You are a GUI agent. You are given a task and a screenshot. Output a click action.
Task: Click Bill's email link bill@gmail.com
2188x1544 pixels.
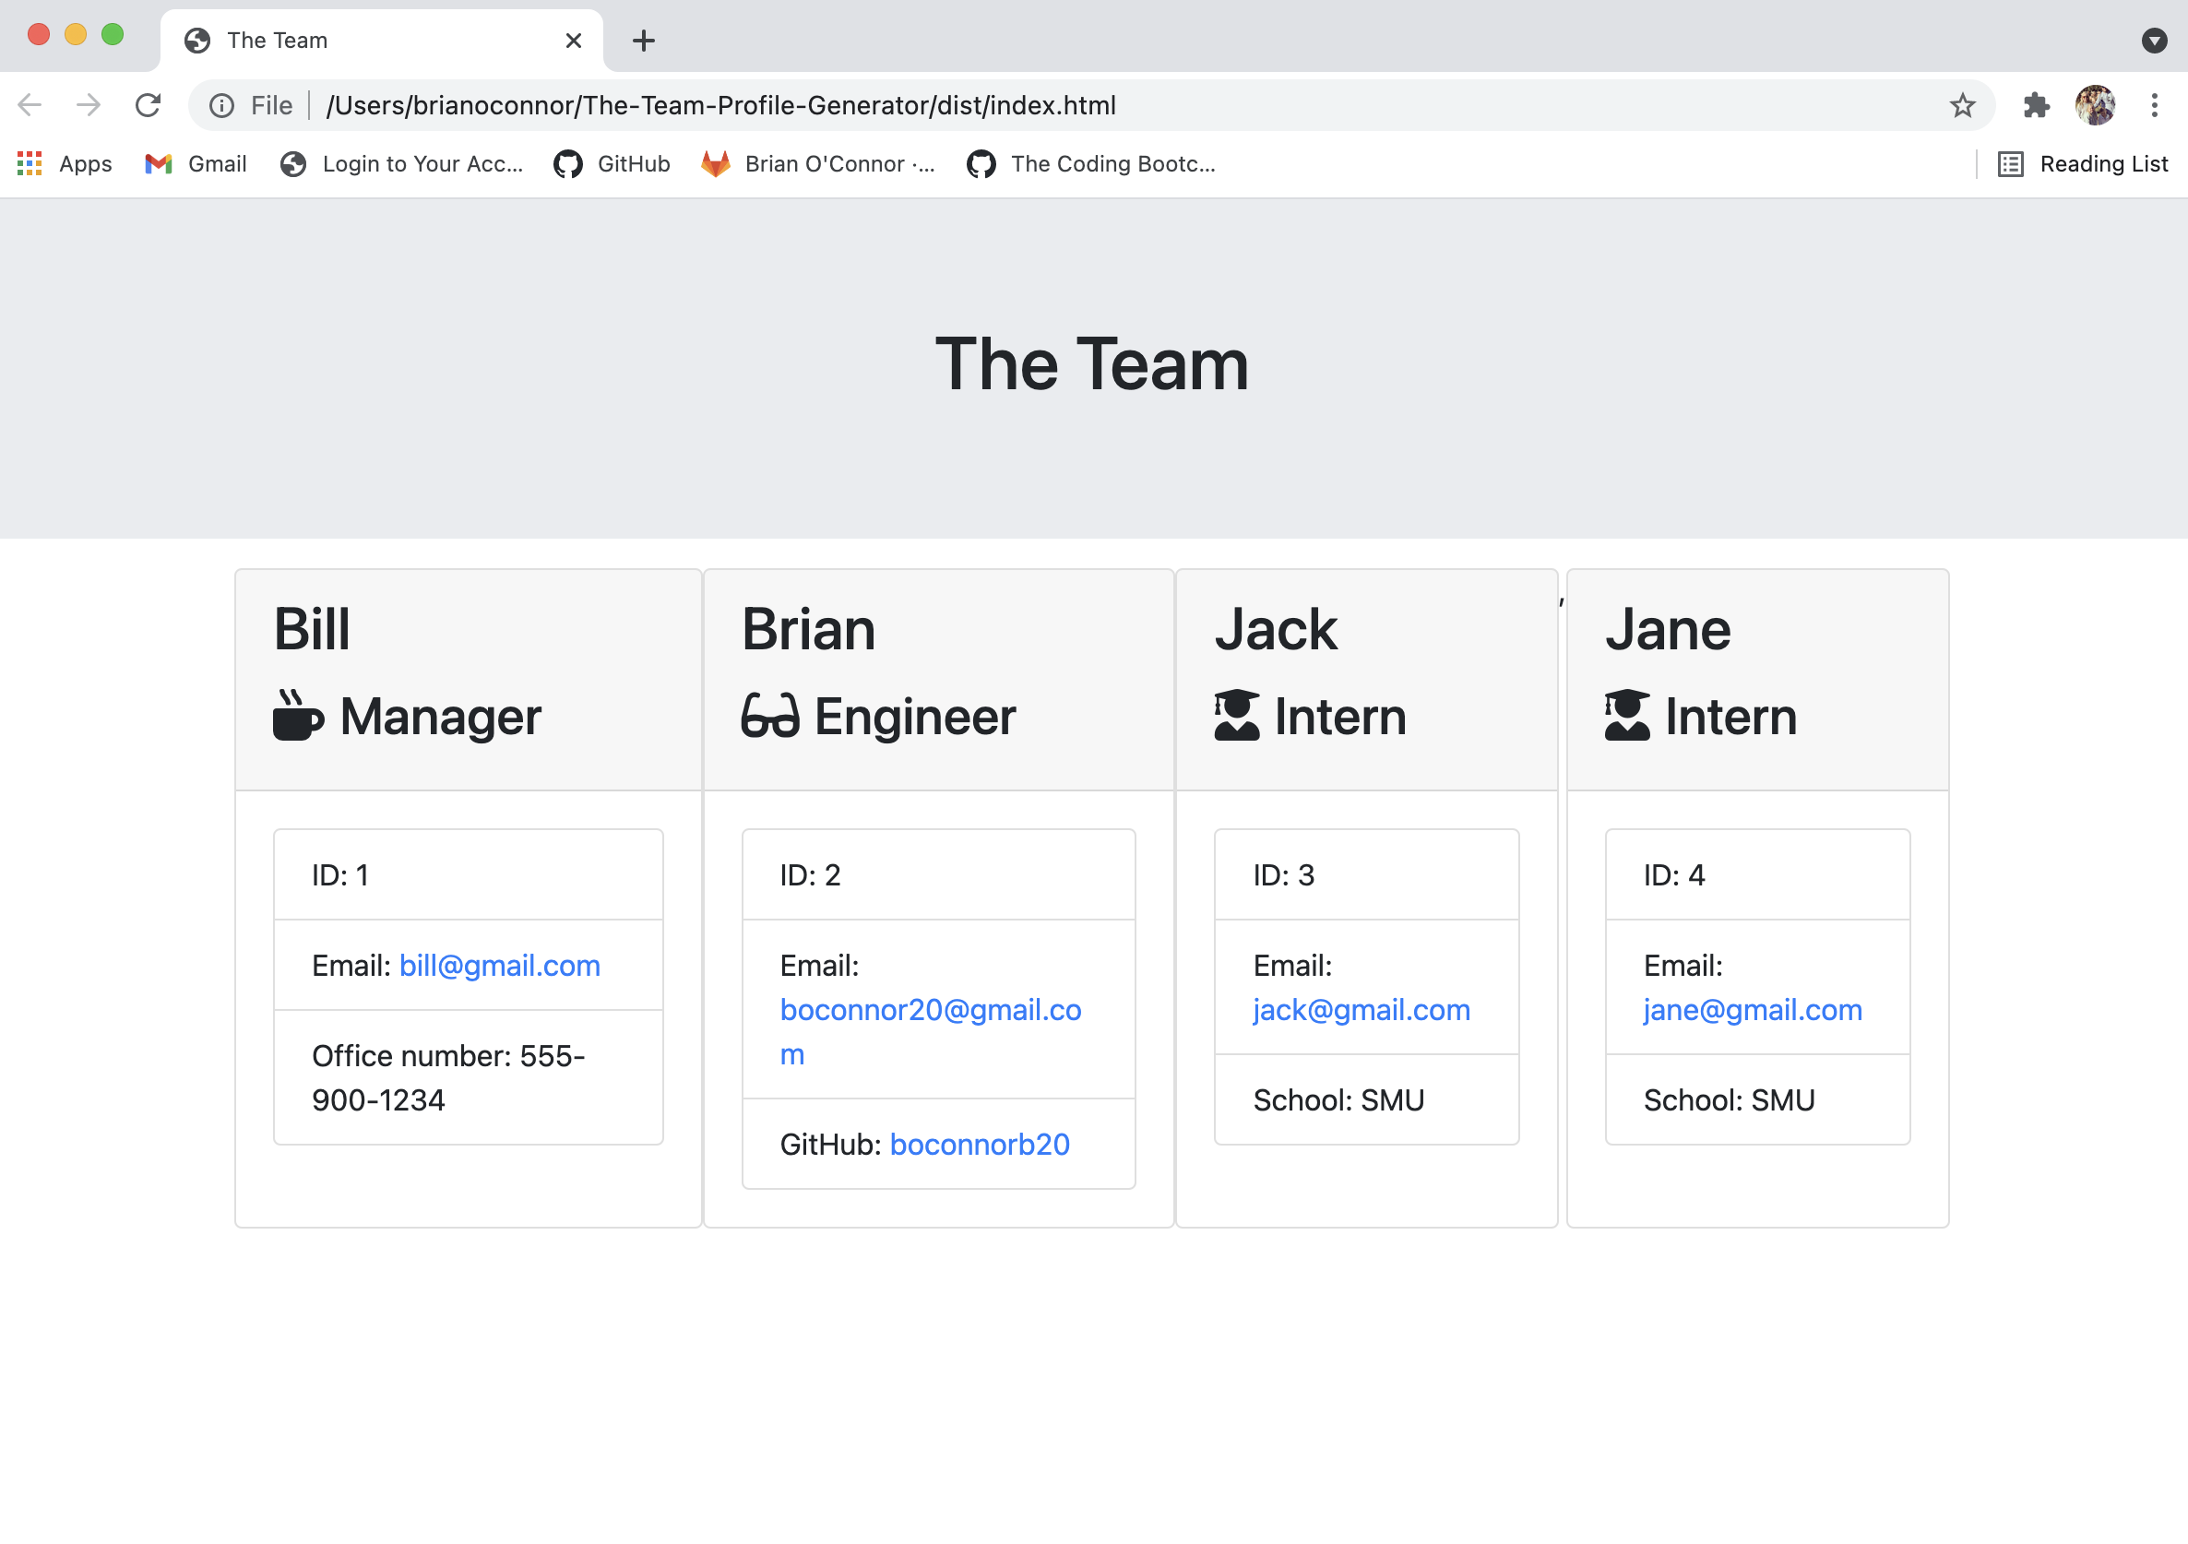499,965
